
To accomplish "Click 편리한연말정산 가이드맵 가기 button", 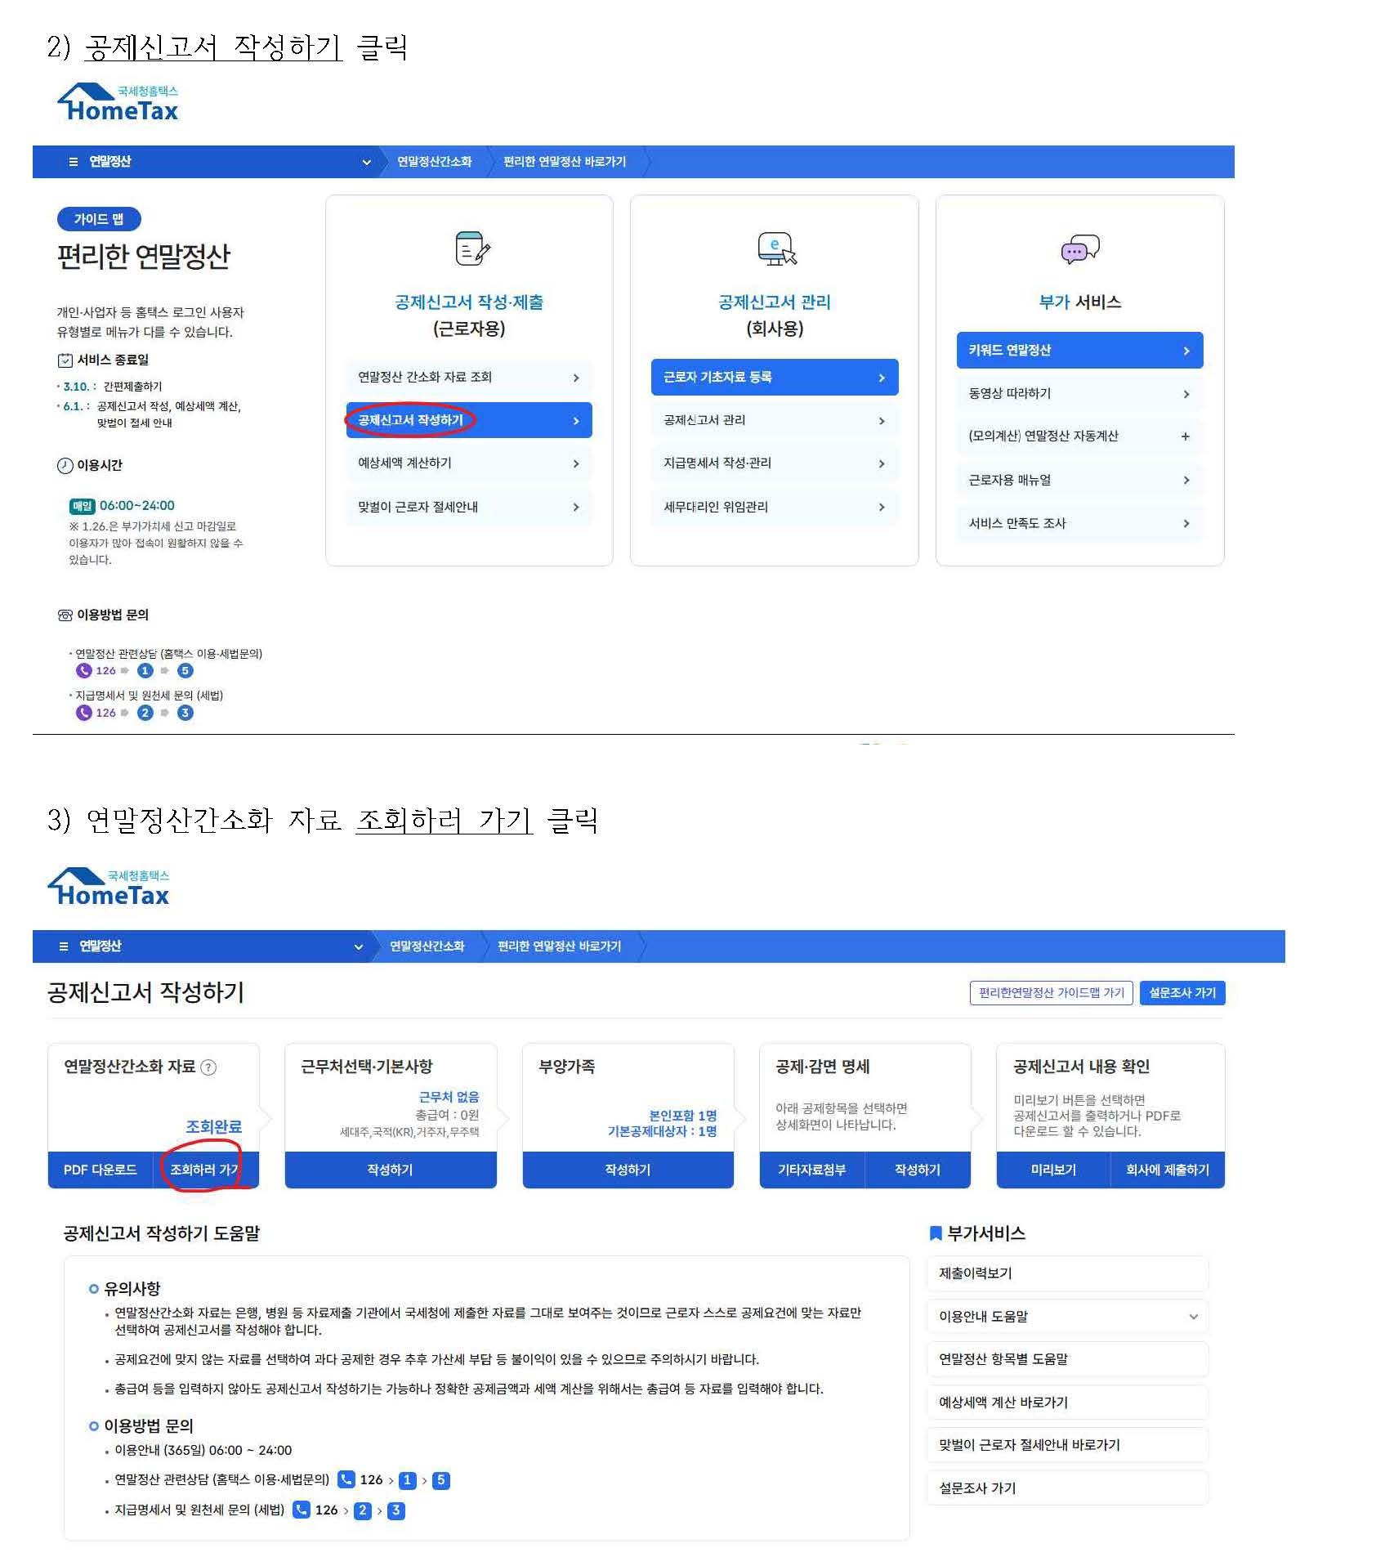I will coord(1051,993).
